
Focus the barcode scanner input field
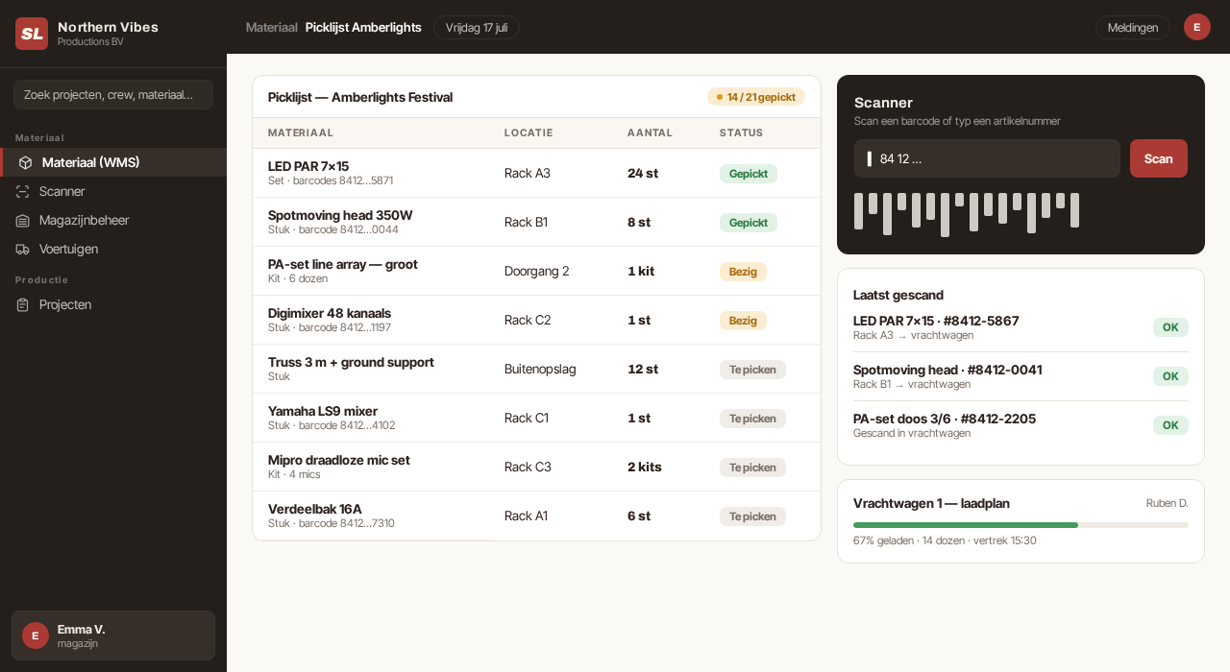987,158
